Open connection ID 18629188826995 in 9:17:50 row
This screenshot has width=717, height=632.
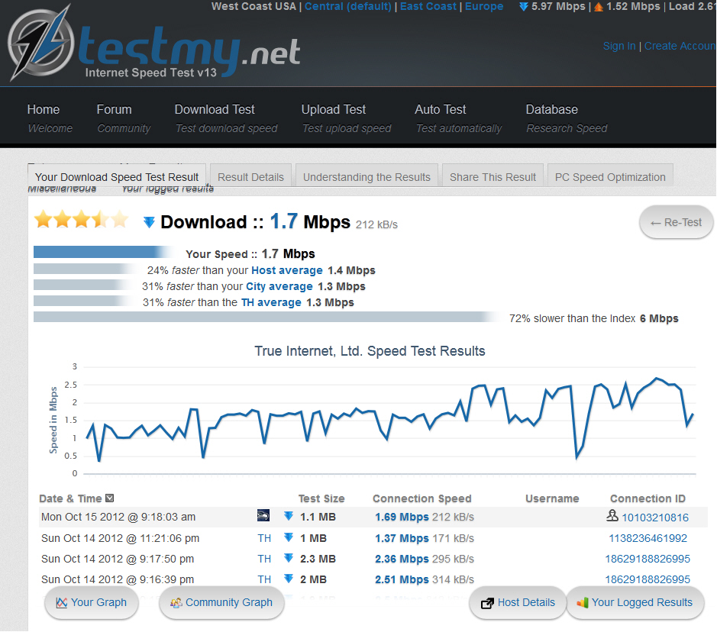click(x=648, y=559)
